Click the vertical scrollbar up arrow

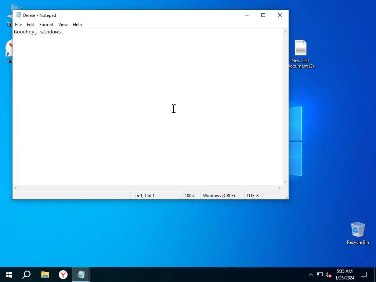[x=285, y=32]
